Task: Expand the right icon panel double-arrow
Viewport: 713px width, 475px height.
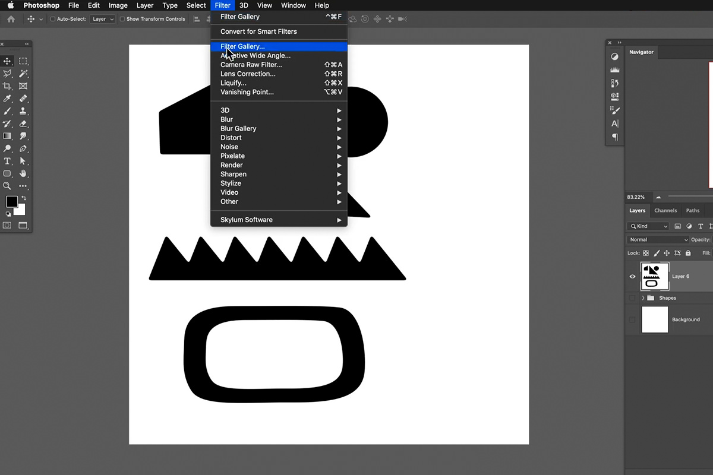Action: [620, 43]
